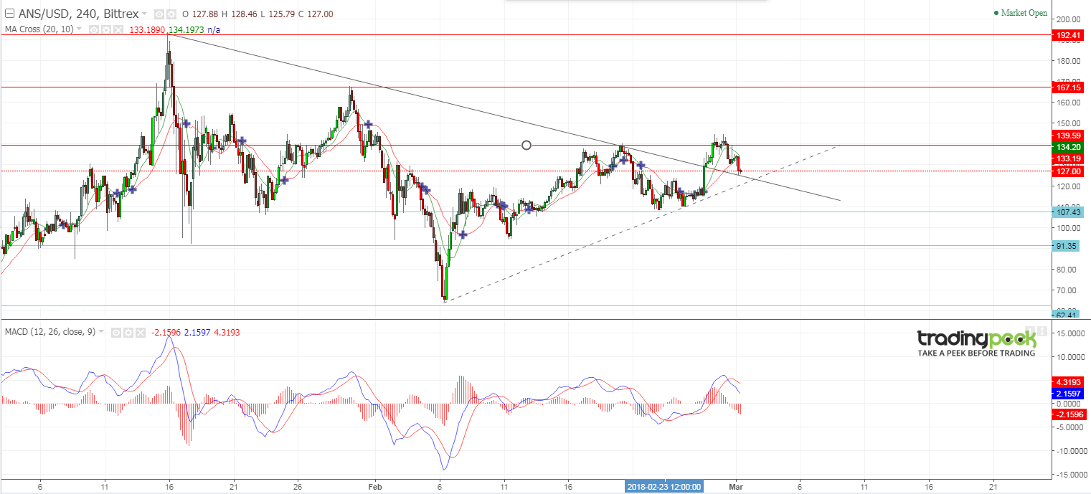Click the blue n/a MA Cross value

coord(214,29)
